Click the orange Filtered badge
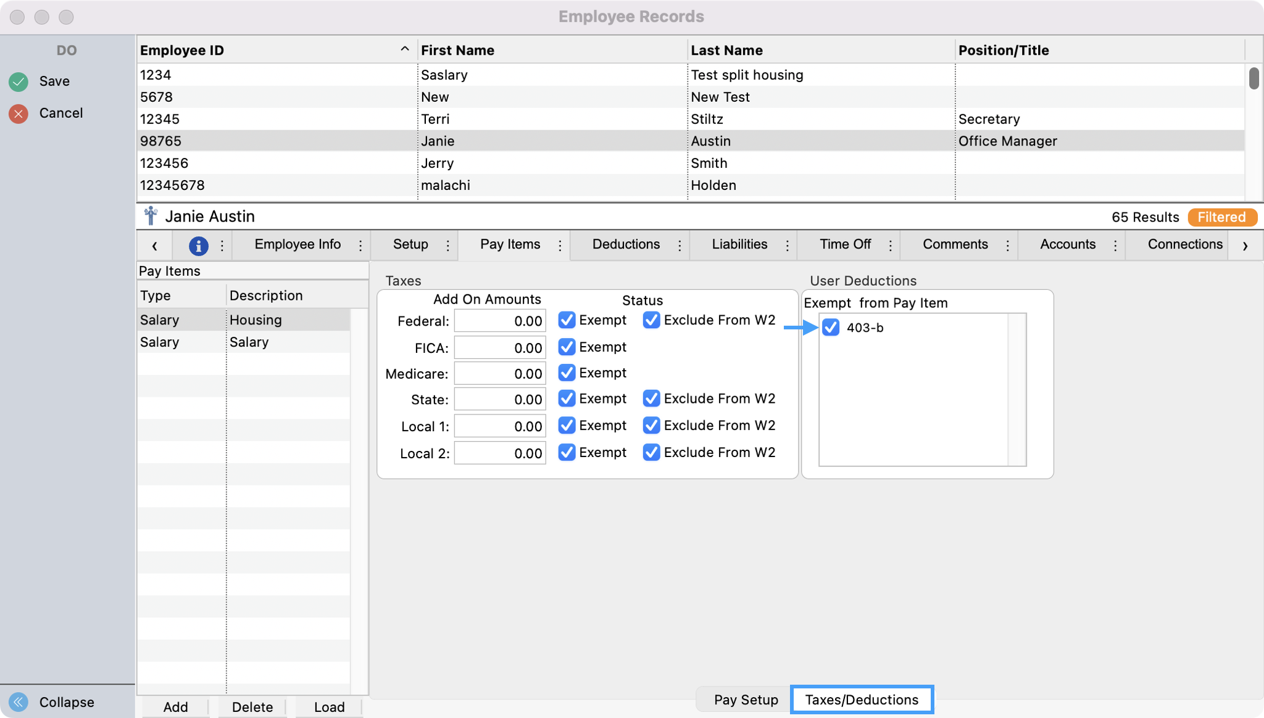The image size is (1264, 718). point(1221,217)
